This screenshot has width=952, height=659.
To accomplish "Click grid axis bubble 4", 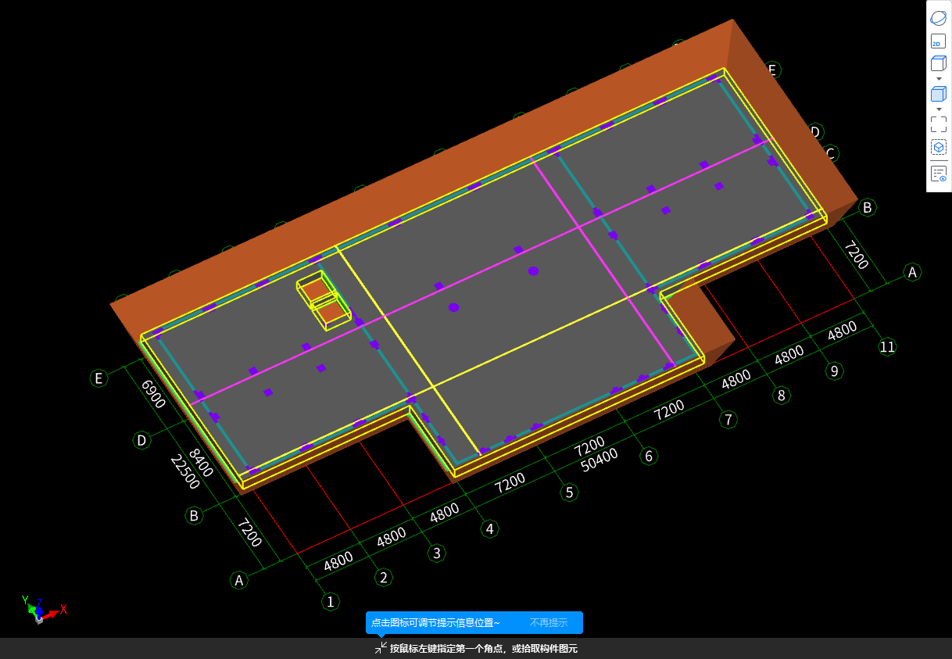I will click(x=490, y=529).
